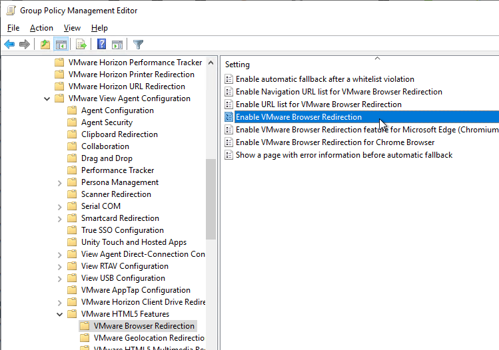The image size is (499, 350).
Task: Select Unity Touch and Hosted Apps item
Action: point(134,242)
